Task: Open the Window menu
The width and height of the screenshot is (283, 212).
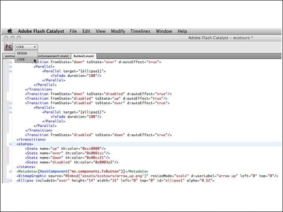Action: (x=164, y=31)
